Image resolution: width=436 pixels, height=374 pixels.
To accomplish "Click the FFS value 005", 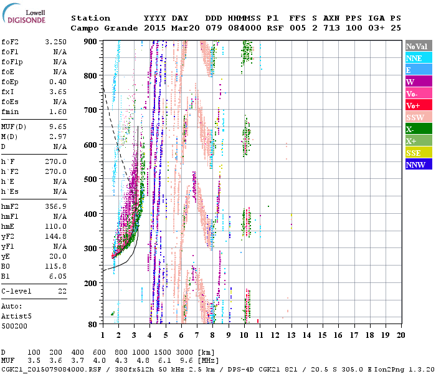I will pyautogui.click(x=298, y=28).
